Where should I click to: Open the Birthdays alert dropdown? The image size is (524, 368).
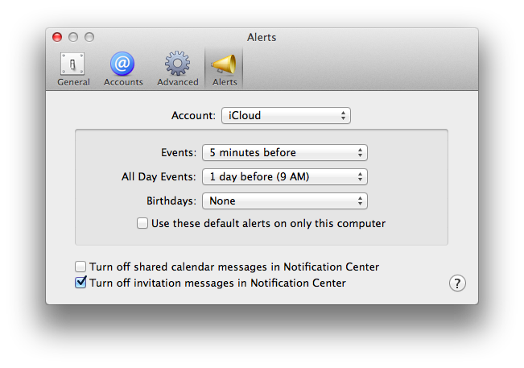(x=285, y=201)
